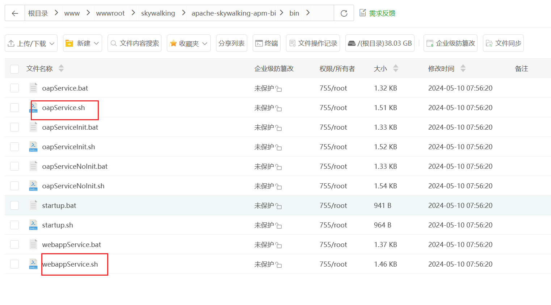The height and width of the screenshot is (305, 551).
Task: Toggle tamper-proof lock for oapServiceNoInit.sh
Action: coord(278,187)
